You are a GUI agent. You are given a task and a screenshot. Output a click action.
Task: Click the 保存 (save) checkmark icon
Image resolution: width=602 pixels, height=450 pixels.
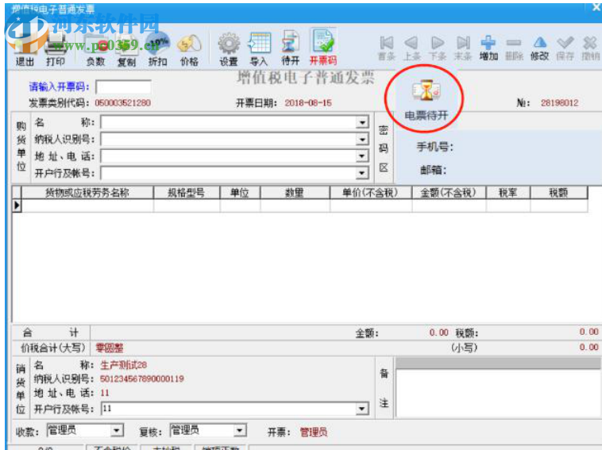(565, 48)
